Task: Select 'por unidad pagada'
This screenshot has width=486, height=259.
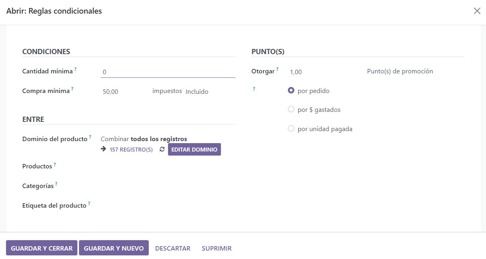Action: coord(291,128)
